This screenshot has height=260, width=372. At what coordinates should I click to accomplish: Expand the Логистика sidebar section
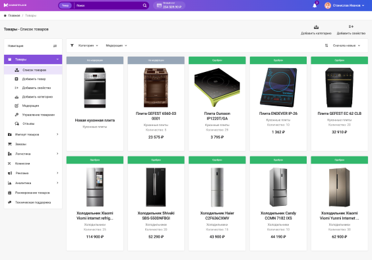pyautogui.click(x=33, y=154)
